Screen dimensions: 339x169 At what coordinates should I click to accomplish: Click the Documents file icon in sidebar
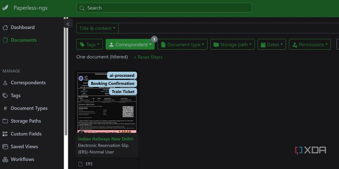point(5,40)
